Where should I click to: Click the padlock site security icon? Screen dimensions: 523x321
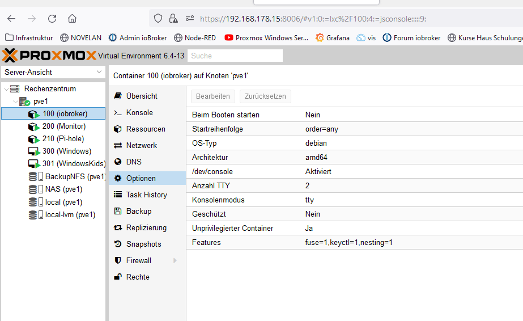click(x=173, y=18)
